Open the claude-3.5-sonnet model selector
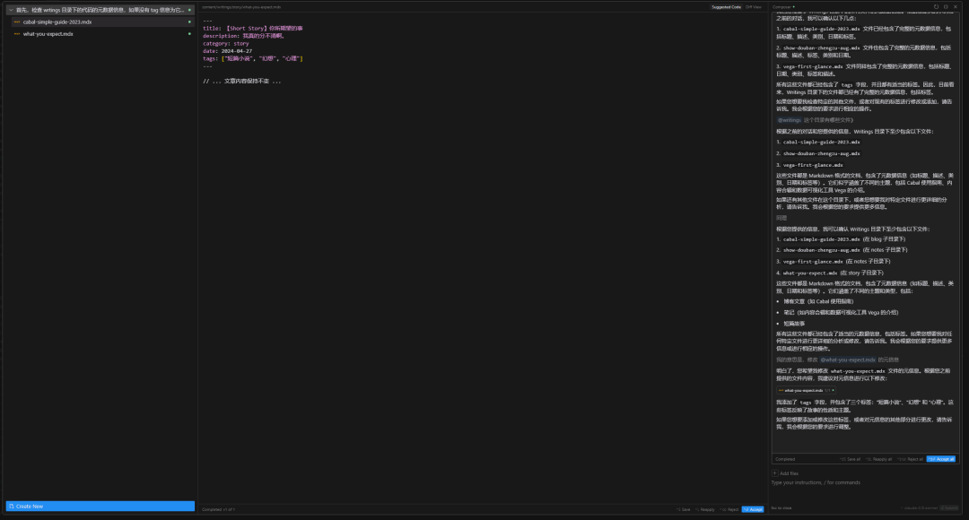 [x=920, y=507]
